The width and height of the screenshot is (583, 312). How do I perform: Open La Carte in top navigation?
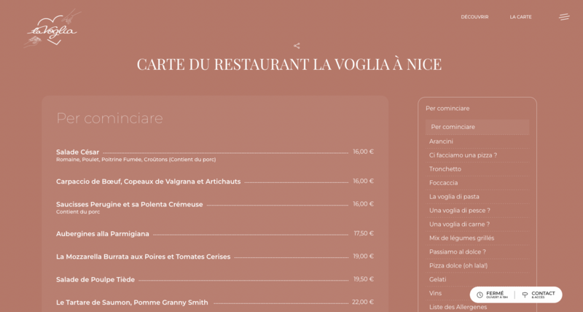(520, 17)
